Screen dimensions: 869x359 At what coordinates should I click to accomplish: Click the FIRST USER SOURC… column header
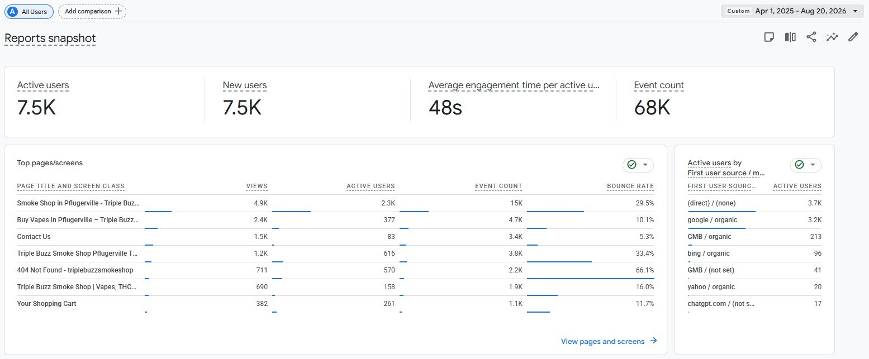coord(722,186)
